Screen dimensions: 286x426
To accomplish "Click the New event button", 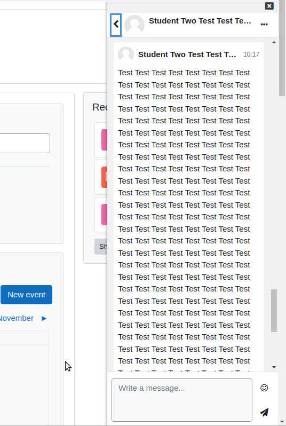I will (x=26, y=295).
